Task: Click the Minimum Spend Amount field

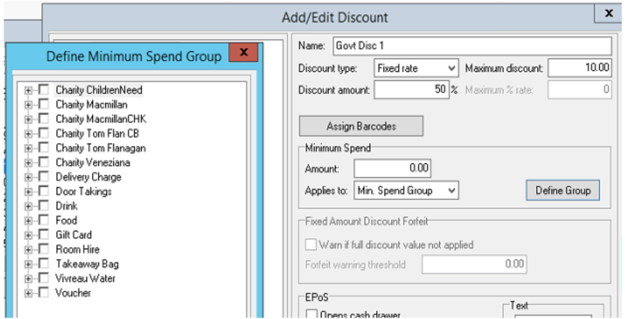Action: pos(392,169)
